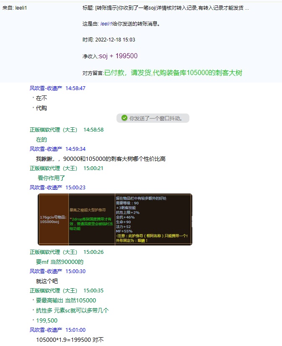Screen dimensions: 282x346
Task: Click the 要最高输出 当然105000 message
Action: (x=66, y=300)
